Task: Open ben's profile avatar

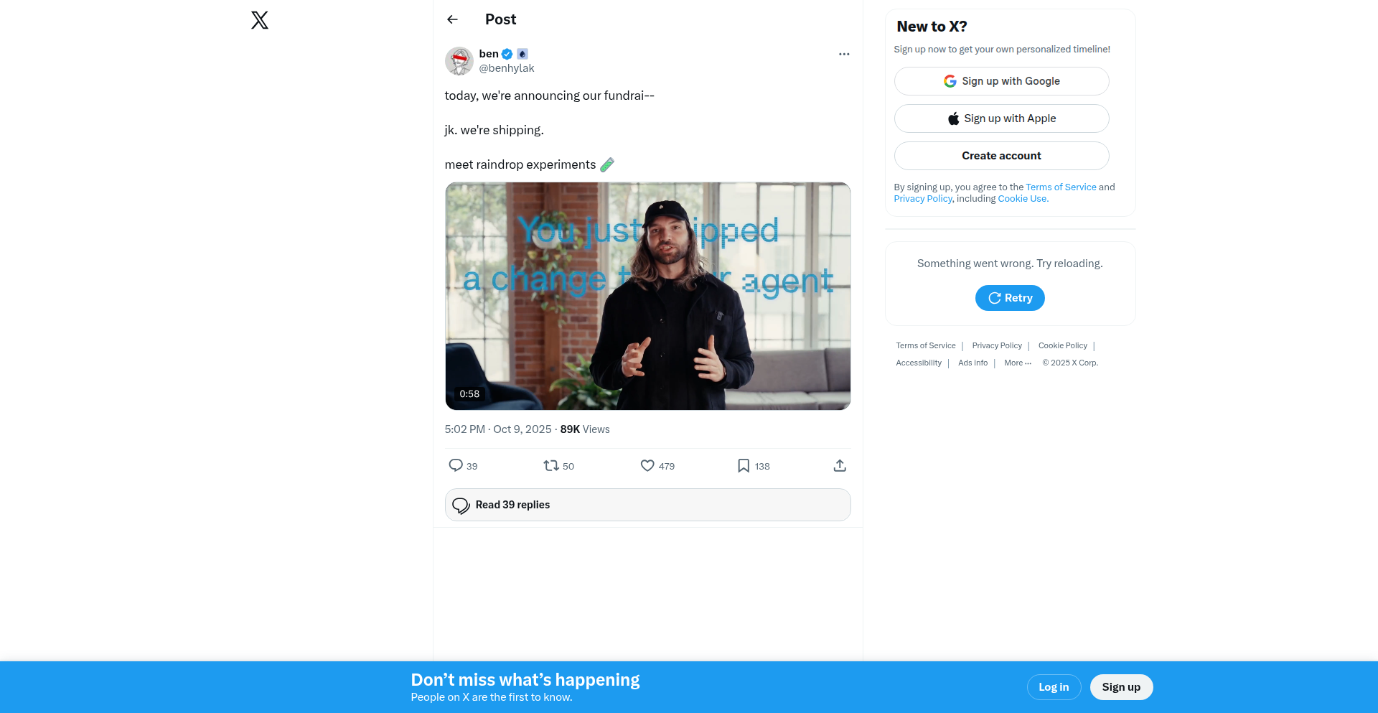Action: click(x=459, y=61)
